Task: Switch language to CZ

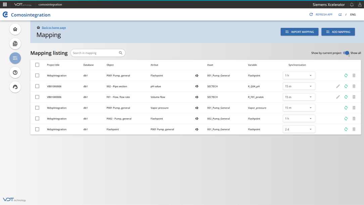Action: click(x=340, y=14)
